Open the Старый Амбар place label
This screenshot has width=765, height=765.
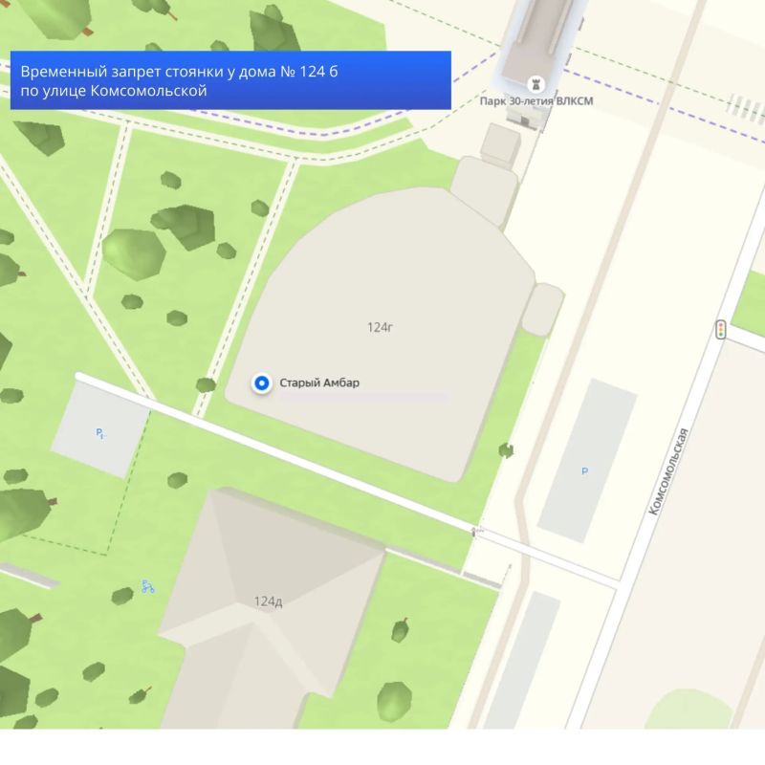tap(319, 383)
